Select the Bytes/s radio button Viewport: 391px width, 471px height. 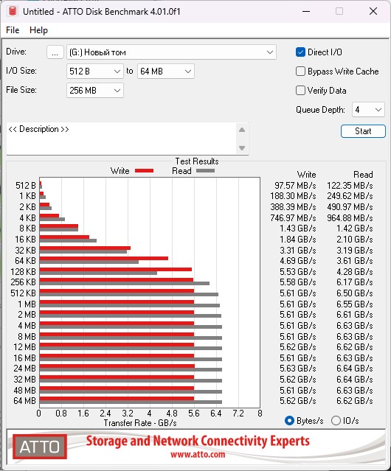coord(289,421)
